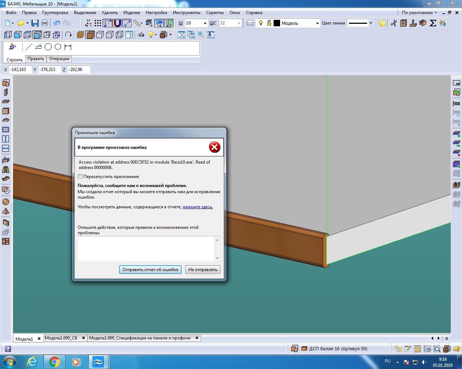Toggle the green 3D box snap icon

click(x=169, y=23)
